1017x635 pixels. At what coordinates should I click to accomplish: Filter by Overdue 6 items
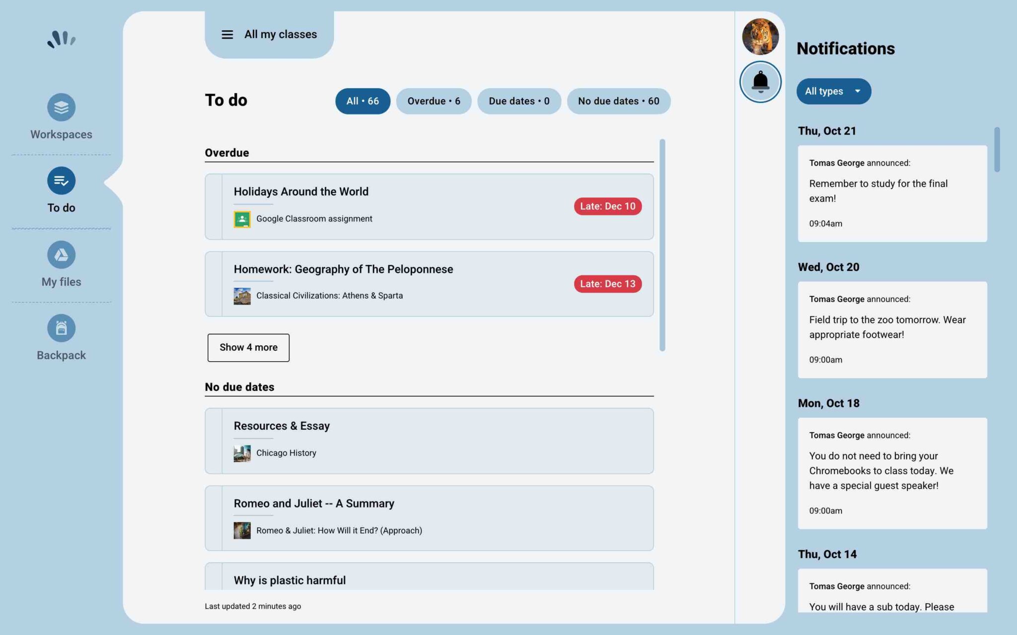[x=434, y=101]
